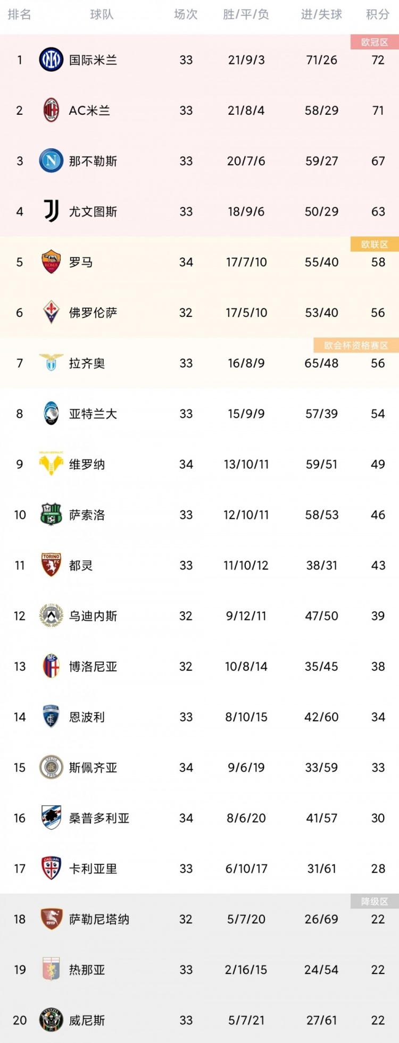Click the Verona (维罗纳) yellow crest
The image size is (399, 1043).
pos(51,464)
